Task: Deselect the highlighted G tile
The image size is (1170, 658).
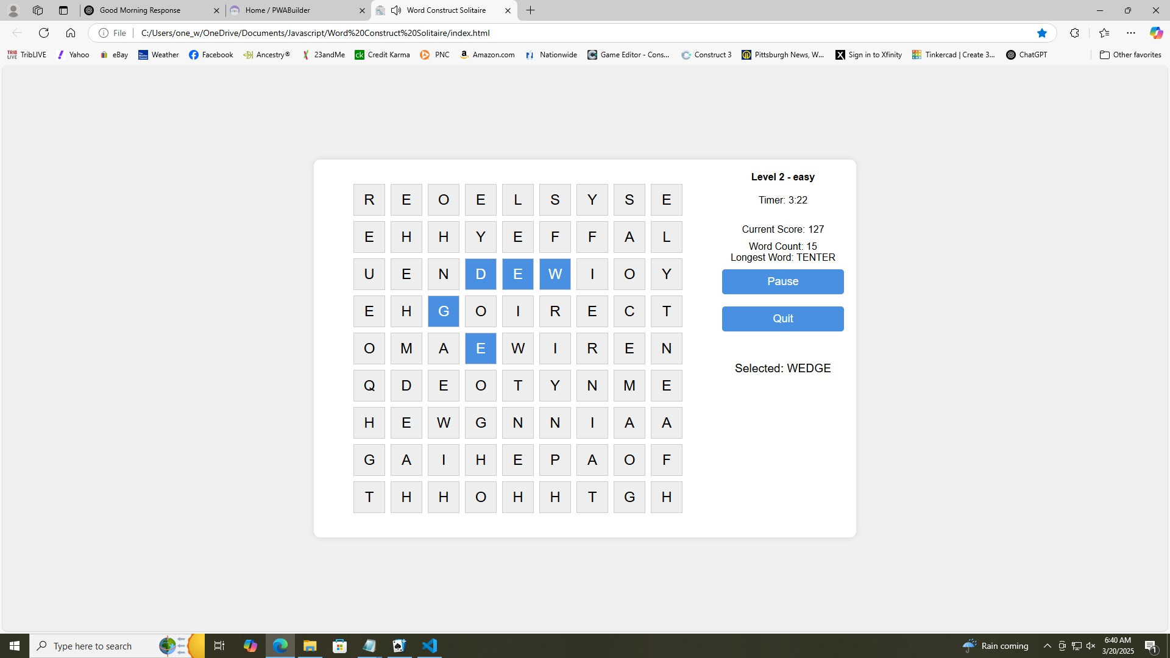Action: (x=443, y=311)
